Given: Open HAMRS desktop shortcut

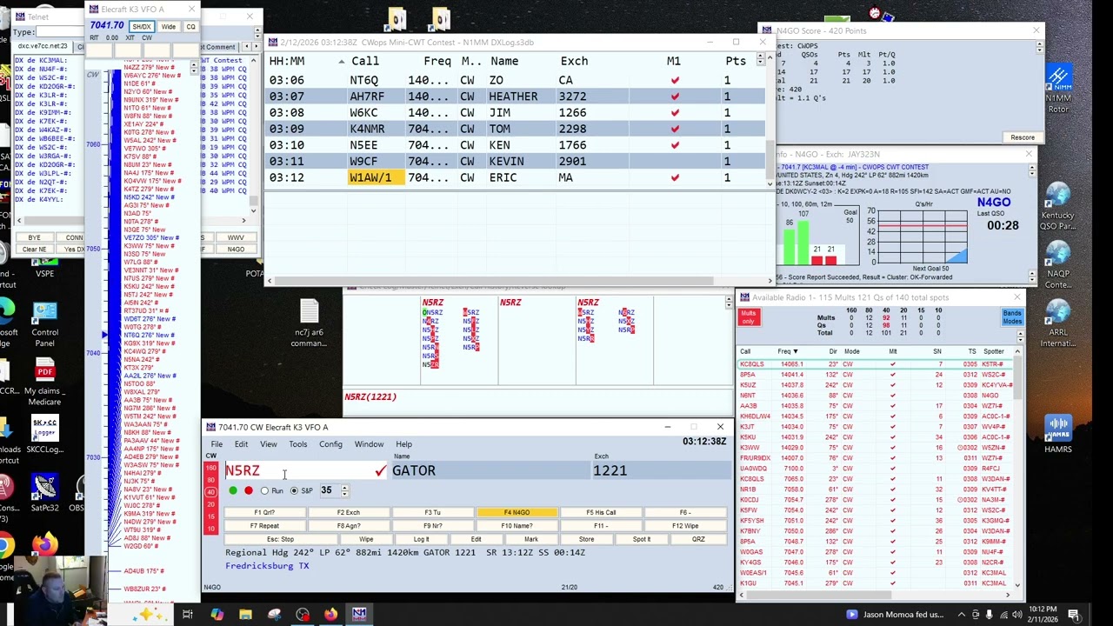Looking at the screenshot, I should click(1058, 435).
